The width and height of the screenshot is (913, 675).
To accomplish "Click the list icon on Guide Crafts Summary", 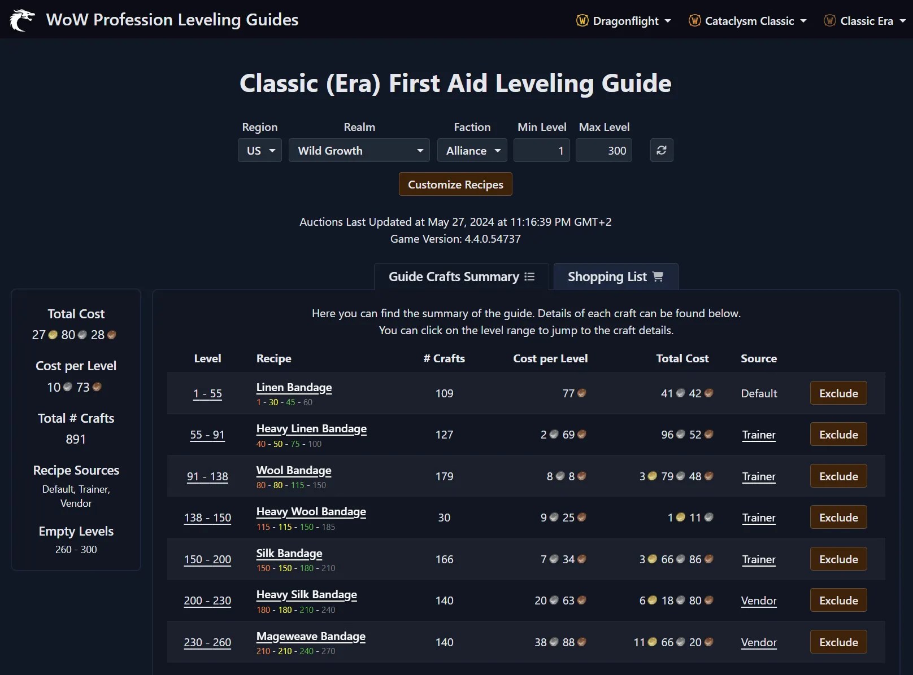I will tap(529, 277).
